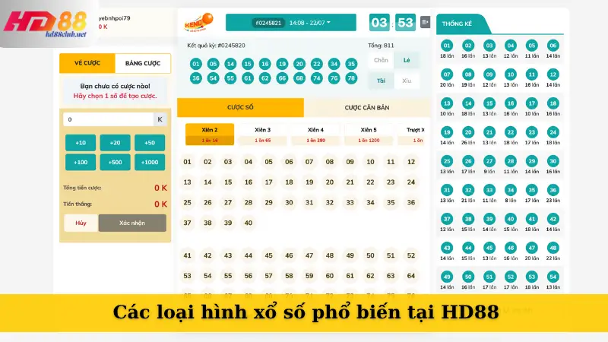The image size is (608, 342).
Task: Click result ball 36 in the results
Action: [x=196, y=78]
